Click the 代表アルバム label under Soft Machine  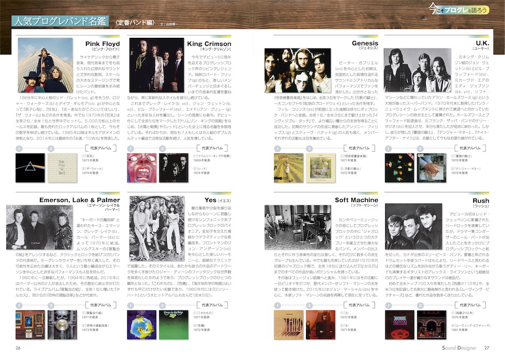[359, 305]
